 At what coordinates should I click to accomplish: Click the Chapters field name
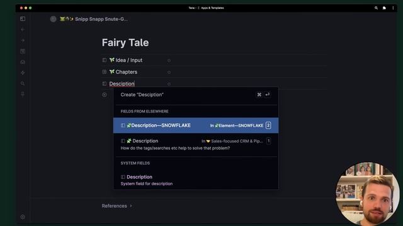click(126, 72)
